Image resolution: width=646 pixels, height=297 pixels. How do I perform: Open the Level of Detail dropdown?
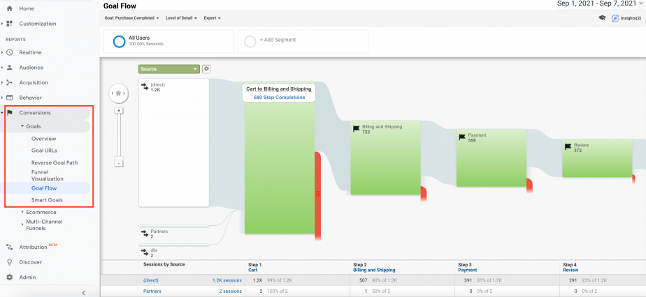(x=181, y=18)
